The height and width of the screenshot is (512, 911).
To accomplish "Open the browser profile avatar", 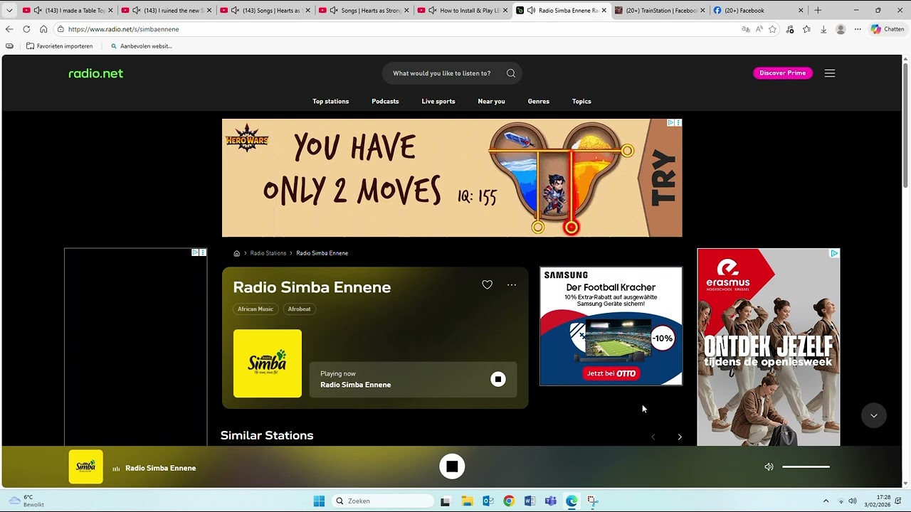I will [841, 29].
